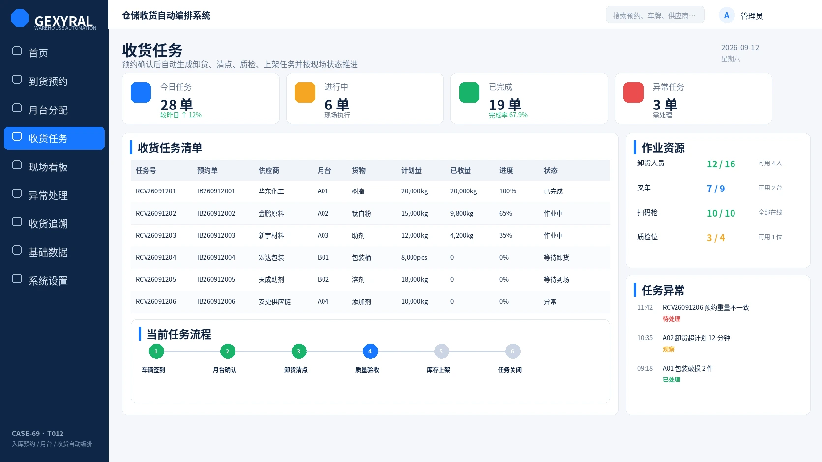
Task: Click the 已完成 status in table
Action: 553,191
